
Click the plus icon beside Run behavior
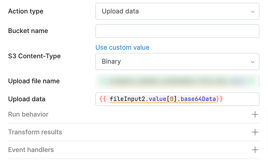[x=255, y=114]
